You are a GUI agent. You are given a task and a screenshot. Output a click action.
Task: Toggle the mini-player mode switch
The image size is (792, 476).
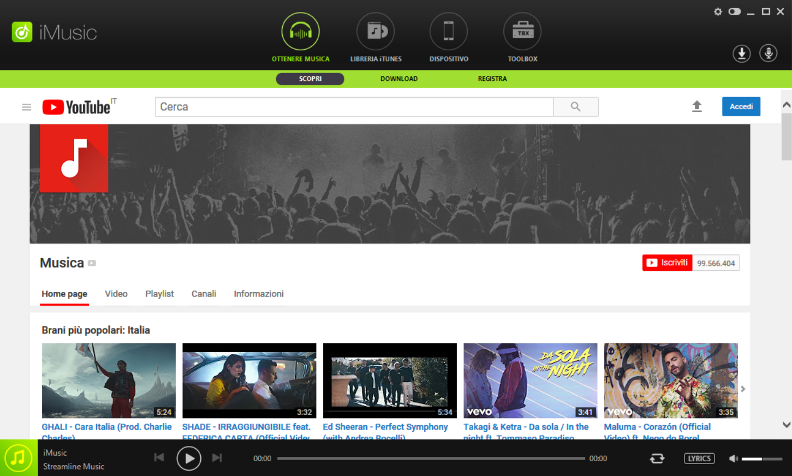click(735, 11)
